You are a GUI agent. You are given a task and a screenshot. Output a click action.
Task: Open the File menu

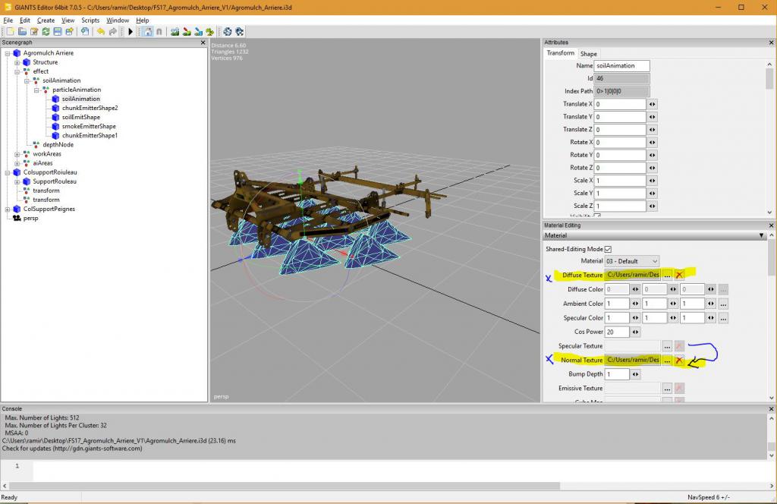(x=8, y=20)
